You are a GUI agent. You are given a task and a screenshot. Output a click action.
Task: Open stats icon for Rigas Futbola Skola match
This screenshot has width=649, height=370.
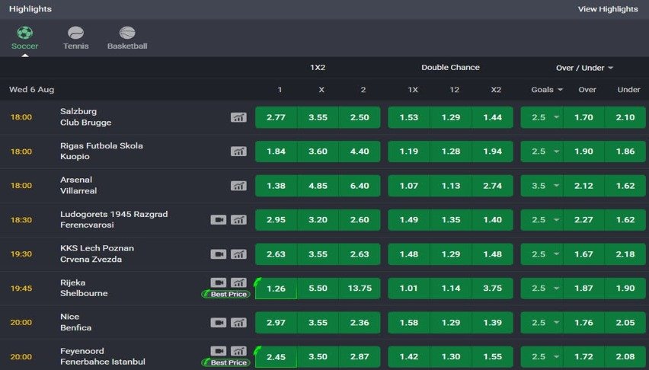(x=238, y=152)
